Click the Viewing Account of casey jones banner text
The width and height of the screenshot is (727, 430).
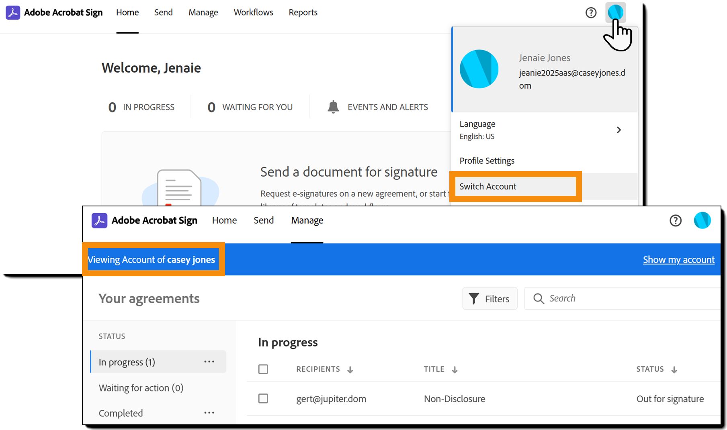coord(152,259)
